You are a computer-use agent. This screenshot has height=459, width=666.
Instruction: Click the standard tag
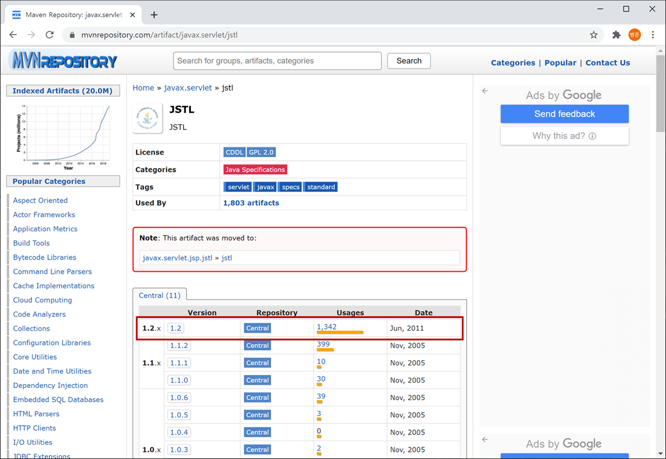[x=321, y=187]
